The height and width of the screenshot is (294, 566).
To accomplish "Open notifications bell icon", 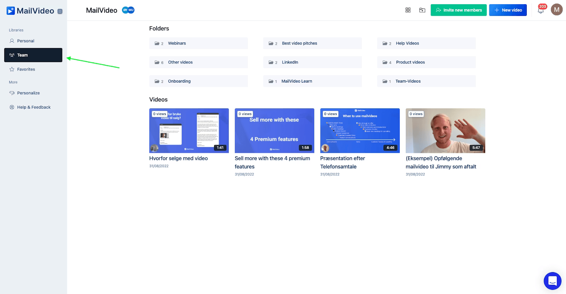I will pos(541,11).
